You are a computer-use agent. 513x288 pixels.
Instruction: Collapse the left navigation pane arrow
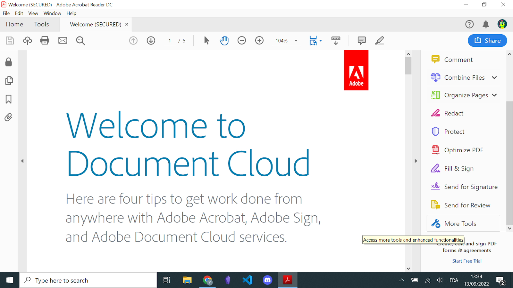[22, 161]
